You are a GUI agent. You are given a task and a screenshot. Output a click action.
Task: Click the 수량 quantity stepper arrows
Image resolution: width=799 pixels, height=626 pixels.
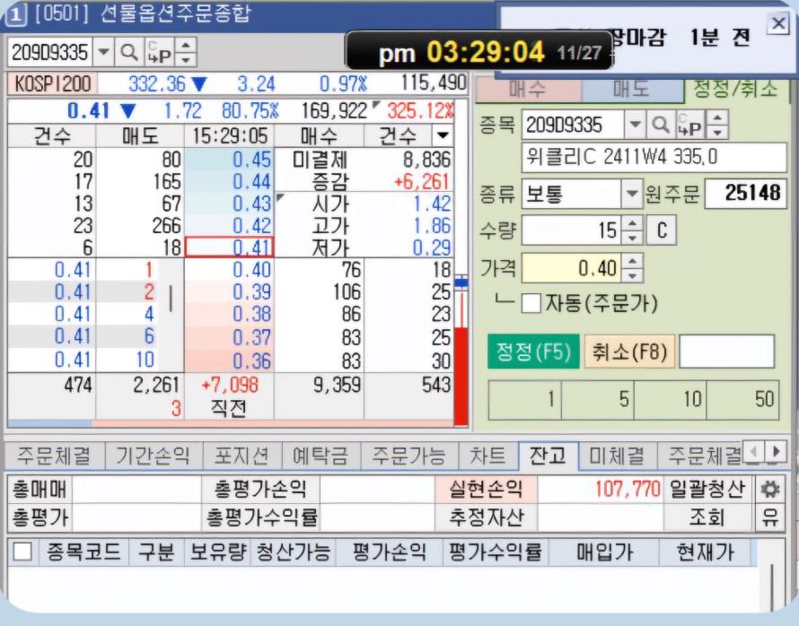point(632,230)
